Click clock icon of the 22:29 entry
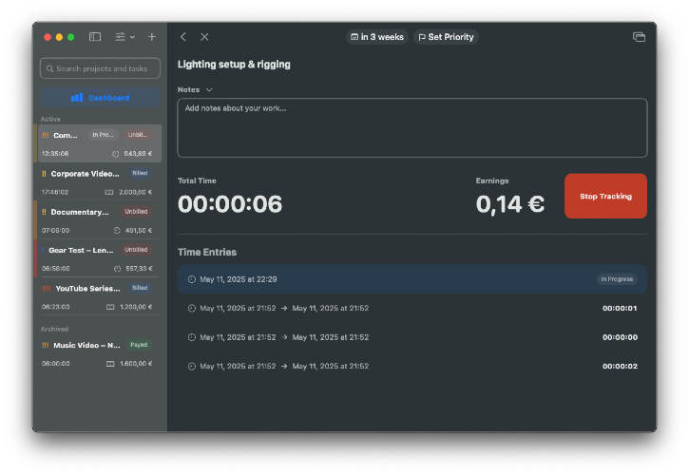Viewport: 689px width, 475px height. [192, 279]
